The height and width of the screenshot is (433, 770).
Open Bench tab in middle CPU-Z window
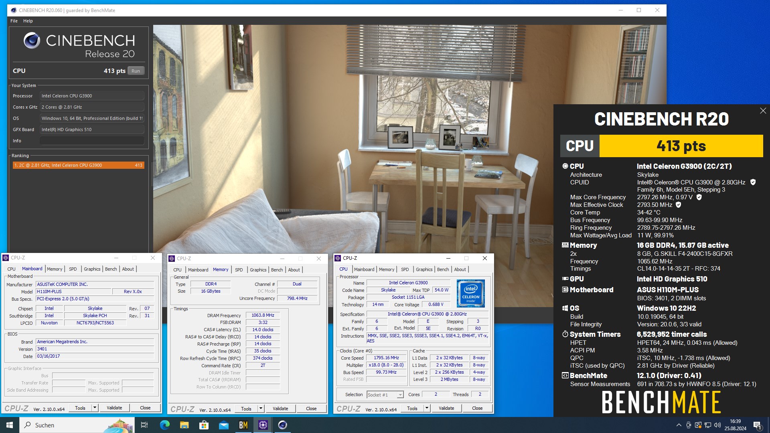coord(277,270)
